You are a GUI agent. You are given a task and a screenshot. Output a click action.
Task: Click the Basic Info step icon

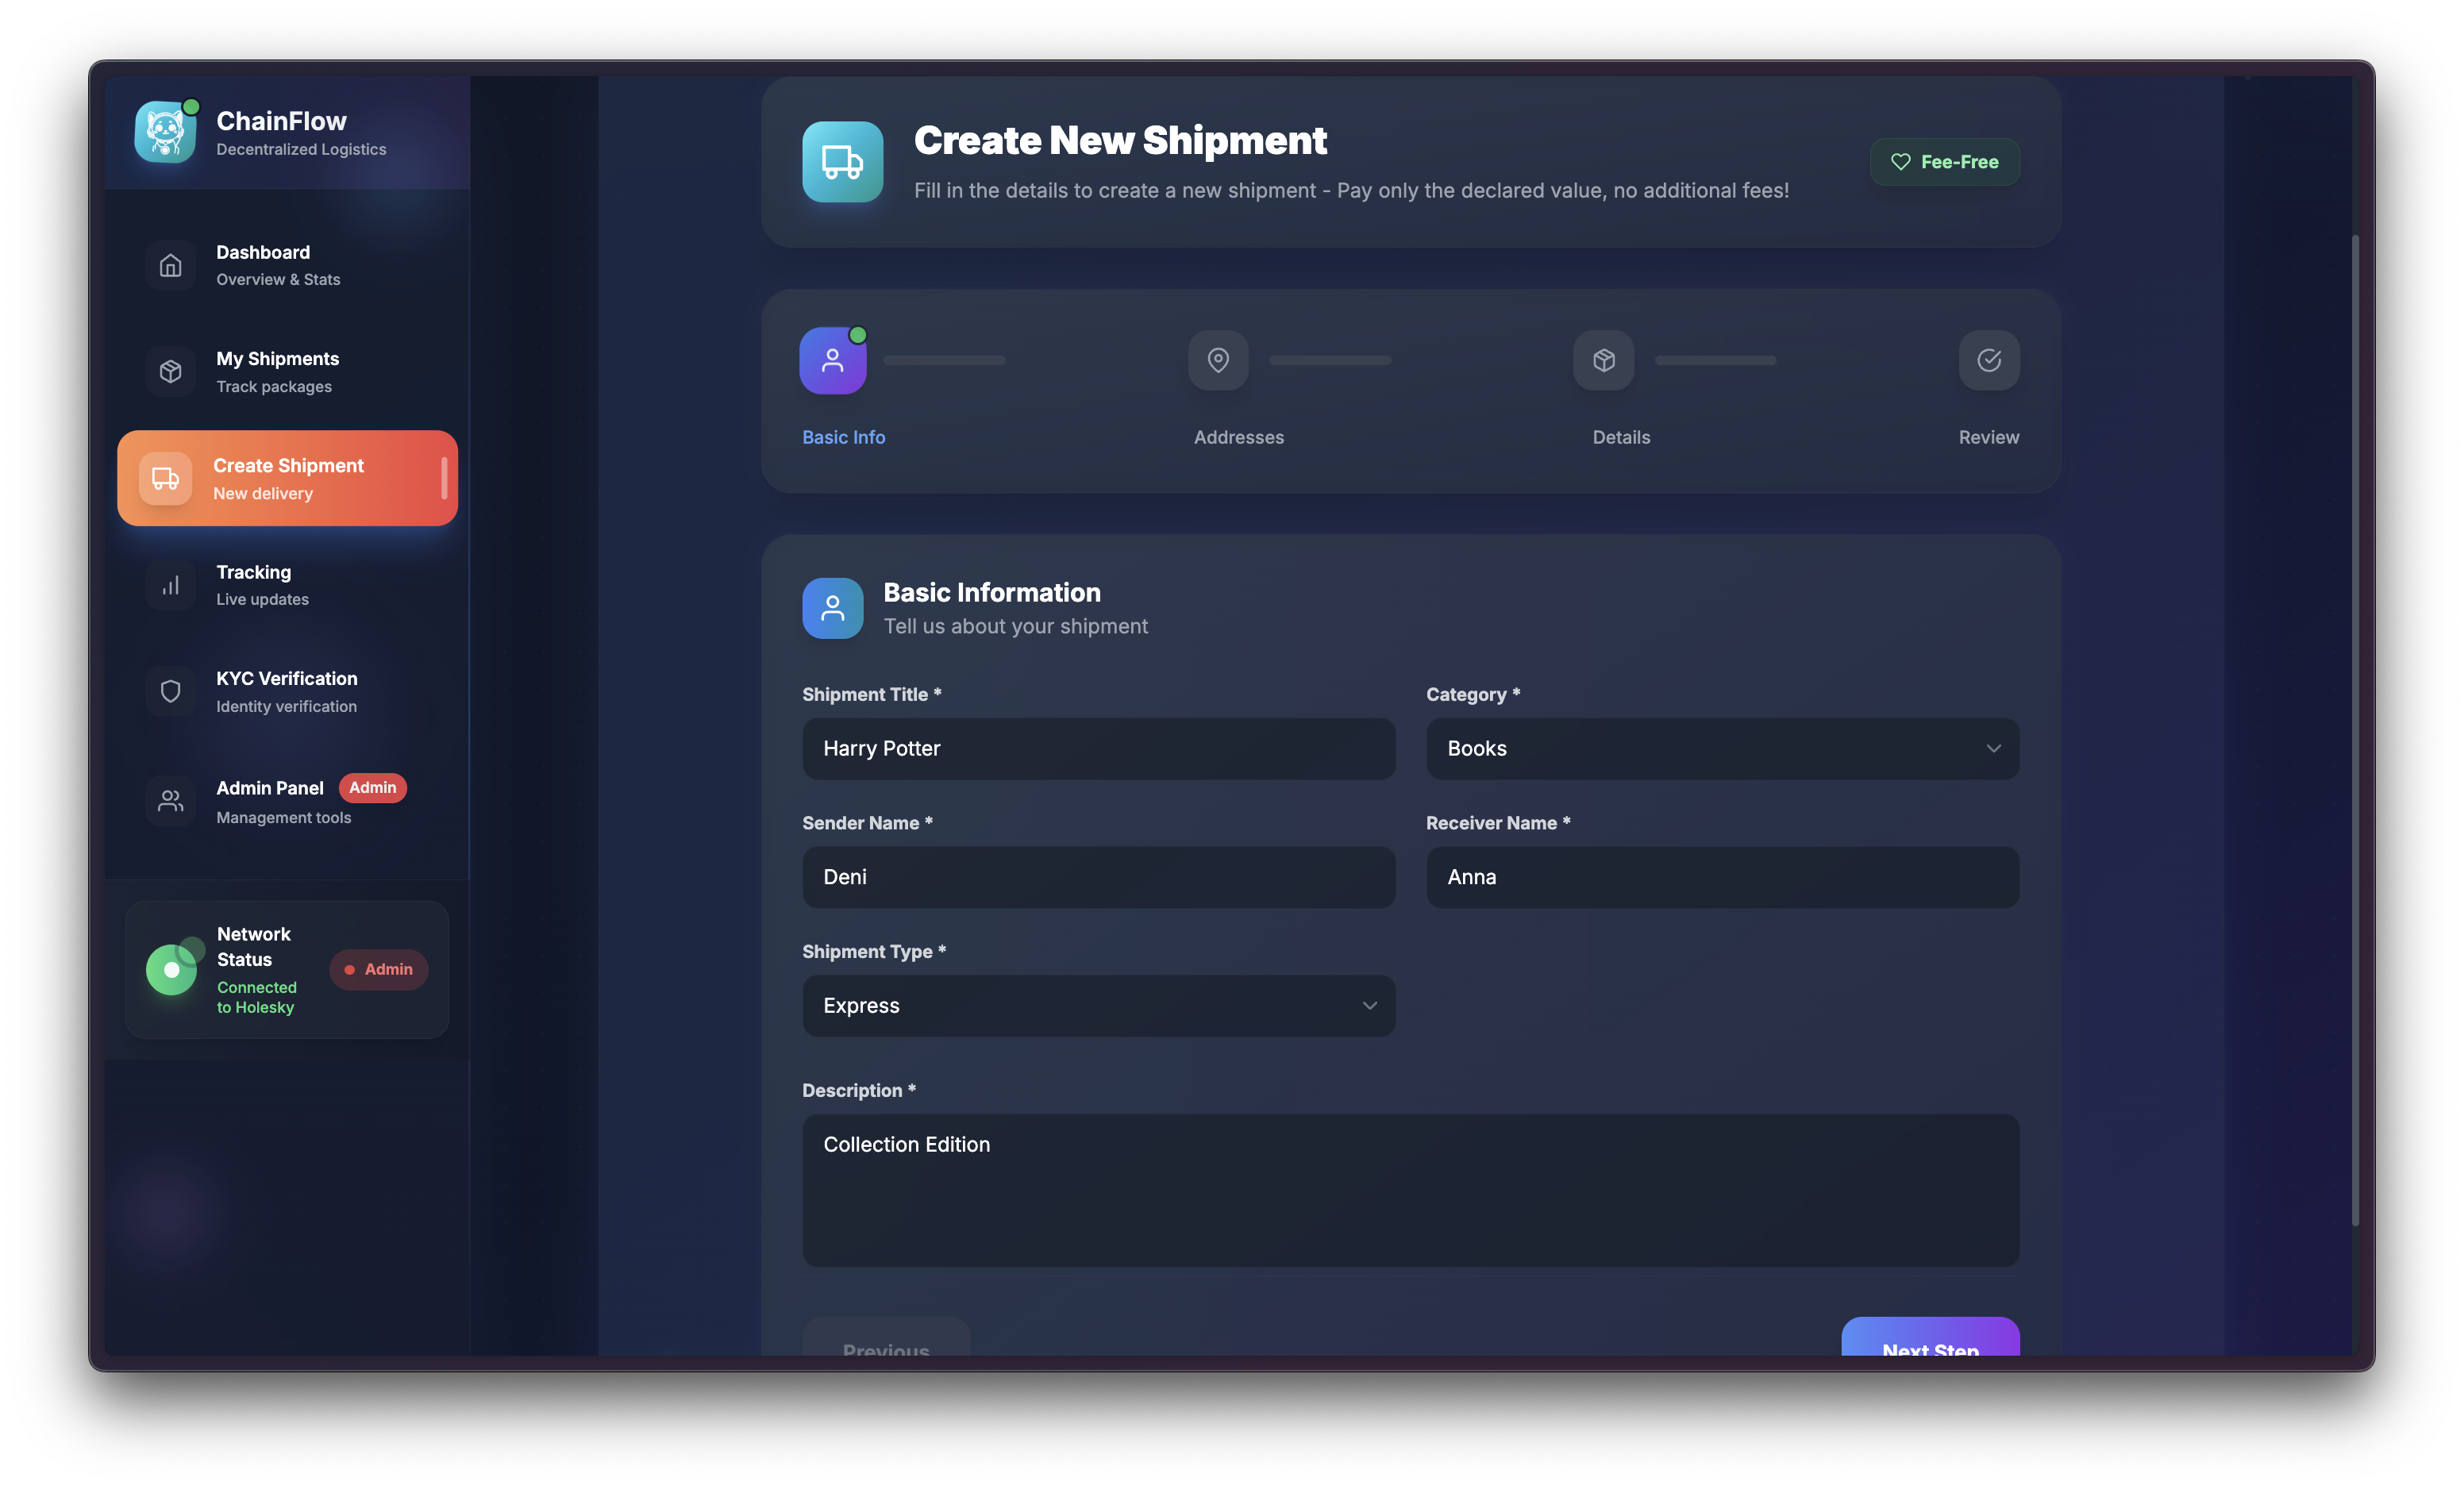point(832,360)
